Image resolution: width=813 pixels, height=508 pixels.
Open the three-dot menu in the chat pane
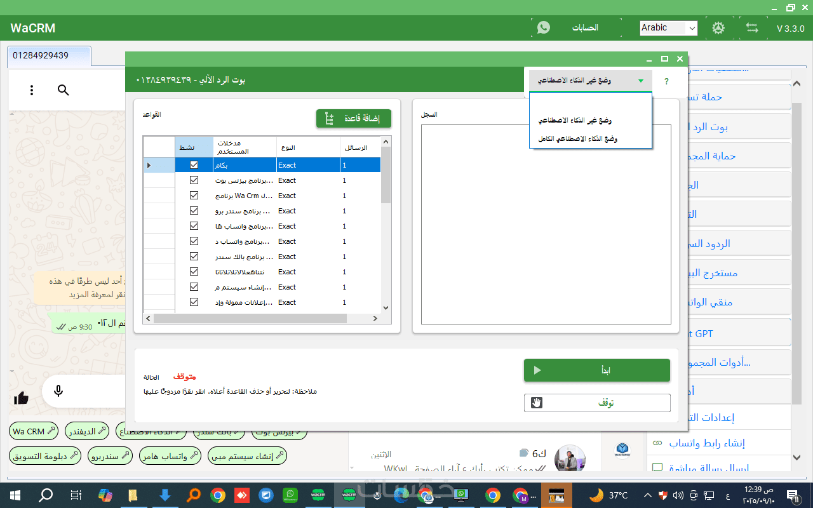tap(32, 90)
